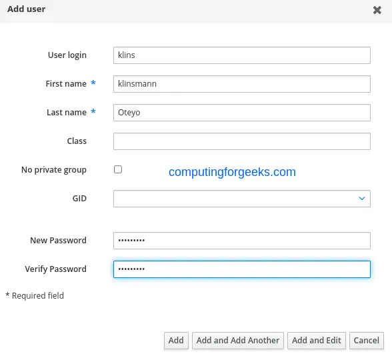The width and height of the screenshot is (392, 354).
Task: Tick the No private group checkbox
Action: point(118,169)
